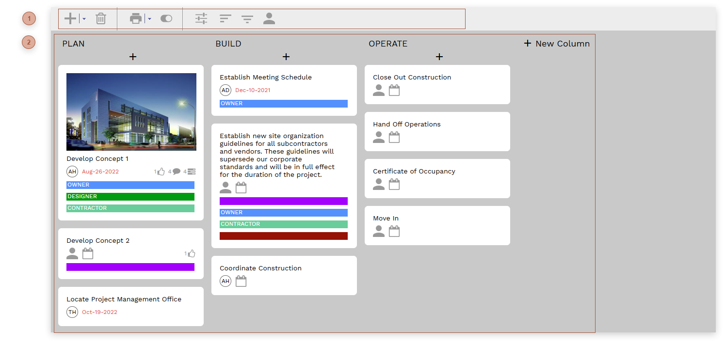Add a card to the BUILD column

tap(286, 57)
